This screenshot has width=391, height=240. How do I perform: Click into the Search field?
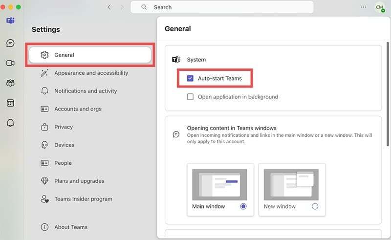pos(222,7)
